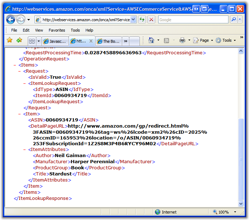Collapse the Request XML node

pos(19,71)
